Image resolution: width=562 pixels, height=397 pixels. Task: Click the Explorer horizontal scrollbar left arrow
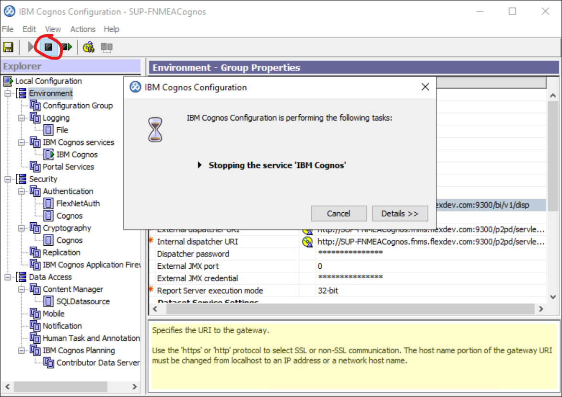pyautogui.click(x=8, y=386)
